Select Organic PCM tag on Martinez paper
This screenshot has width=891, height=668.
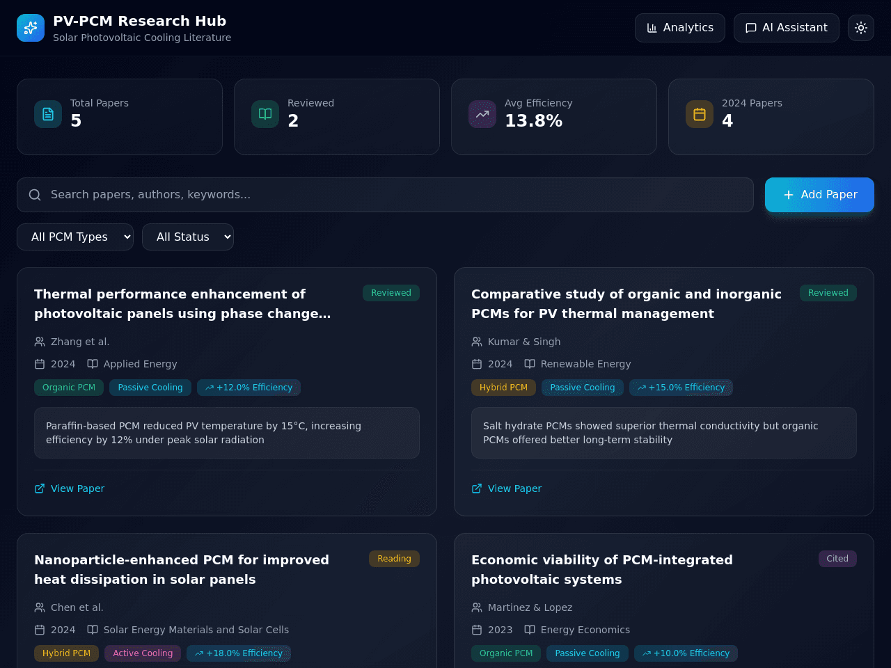pyautogui.click(x=506, y=653)
